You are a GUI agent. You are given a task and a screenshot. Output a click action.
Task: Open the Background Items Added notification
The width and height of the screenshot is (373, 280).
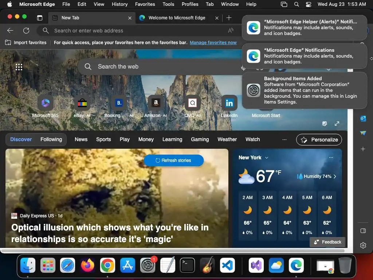304,90
